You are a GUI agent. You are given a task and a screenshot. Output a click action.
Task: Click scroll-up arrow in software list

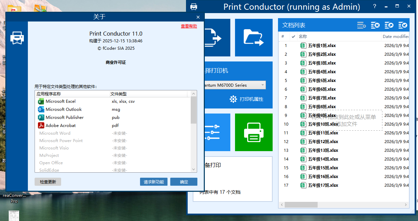click(193, 94)
